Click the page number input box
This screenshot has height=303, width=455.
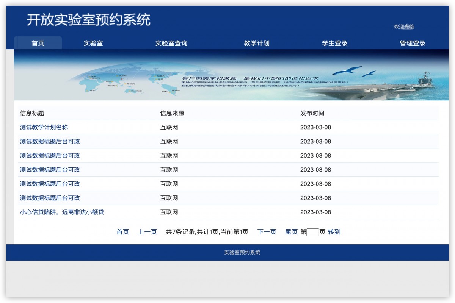[x=312, y=232]
